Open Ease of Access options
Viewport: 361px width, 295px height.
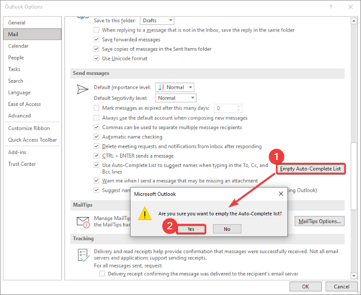point(32,104)
